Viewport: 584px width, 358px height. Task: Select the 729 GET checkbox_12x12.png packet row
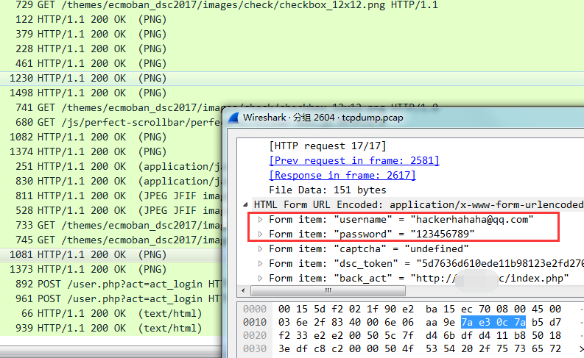coord(221,4)
